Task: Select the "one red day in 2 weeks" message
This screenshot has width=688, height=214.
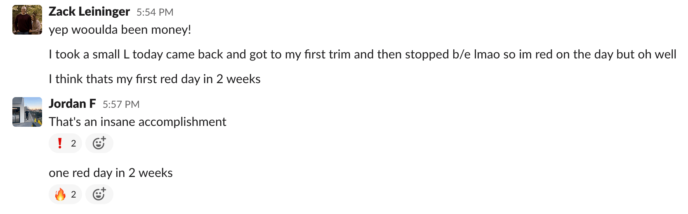Action: pyautogui.click(x=111, y=173)
